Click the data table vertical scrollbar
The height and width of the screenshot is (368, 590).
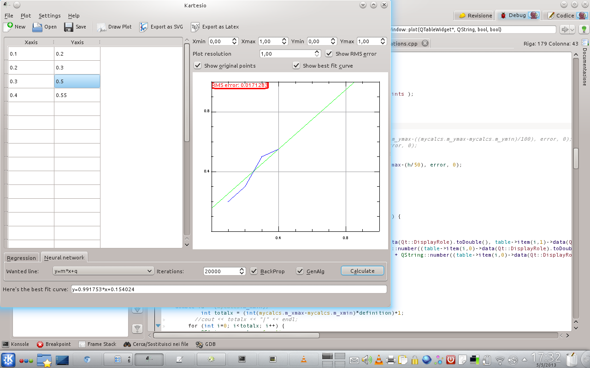click(x=187, y=92)
